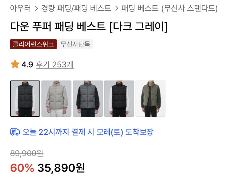252x178 pixels.
Task: Click the 4.9 rating score
Action: click(x=27, y=65)
